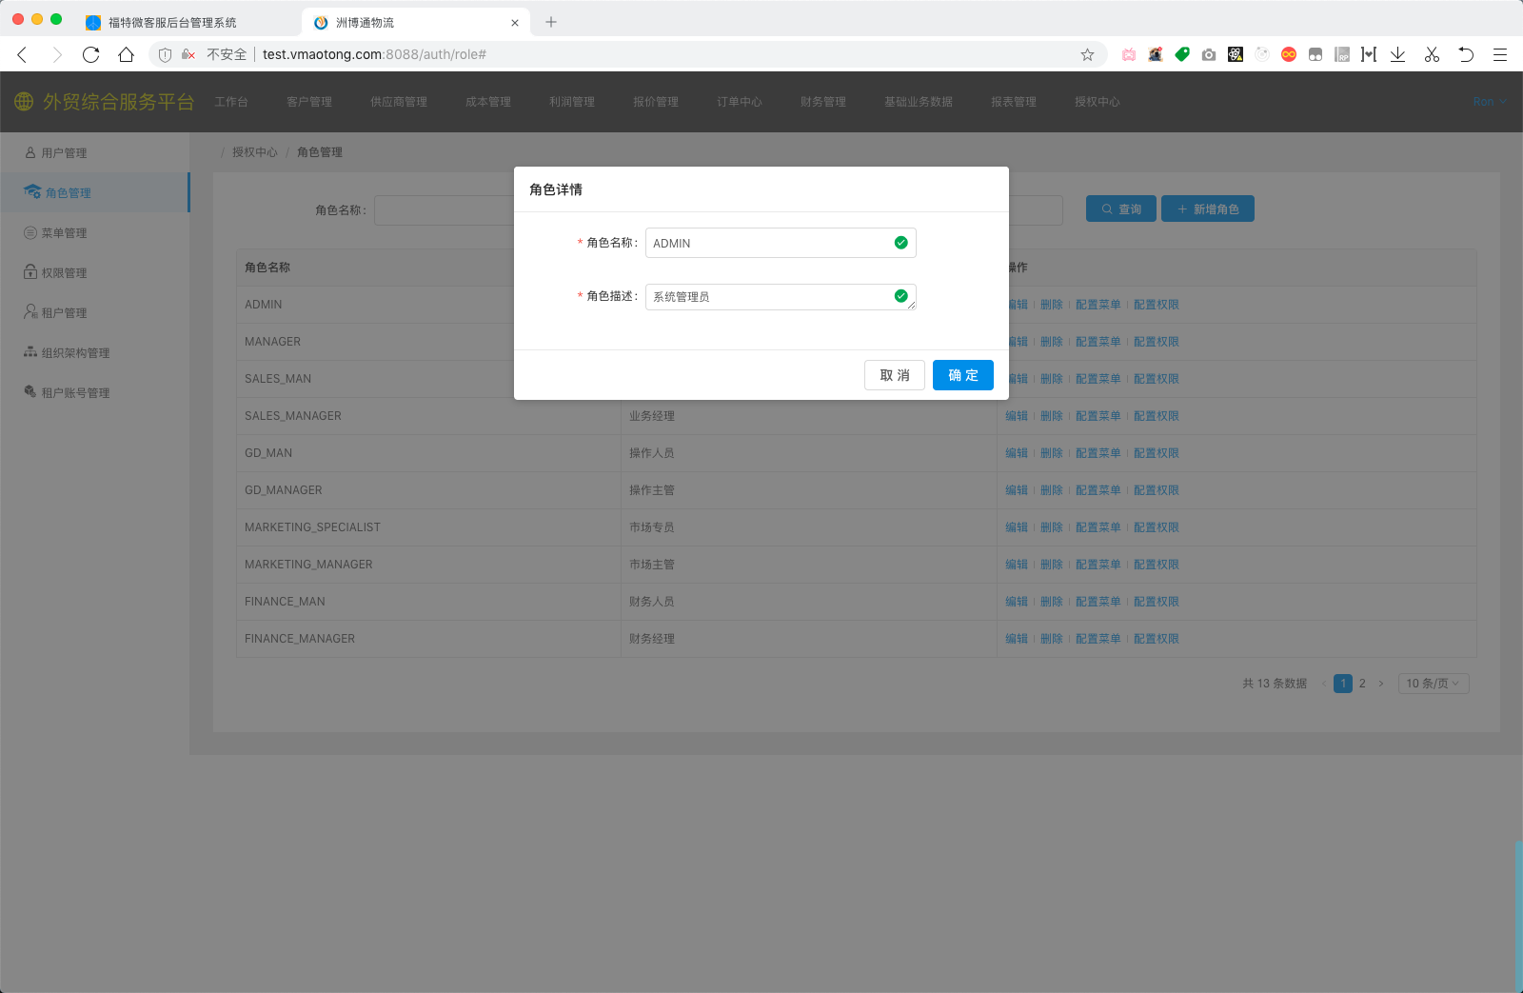Screen dimensions: 1523x993
Task: Click the 授权中心 breadcrumb link
Action: [x=255, y=152]
